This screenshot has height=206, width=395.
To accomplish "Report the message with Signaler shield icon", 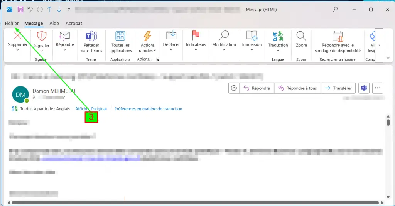I will (42, 36).
